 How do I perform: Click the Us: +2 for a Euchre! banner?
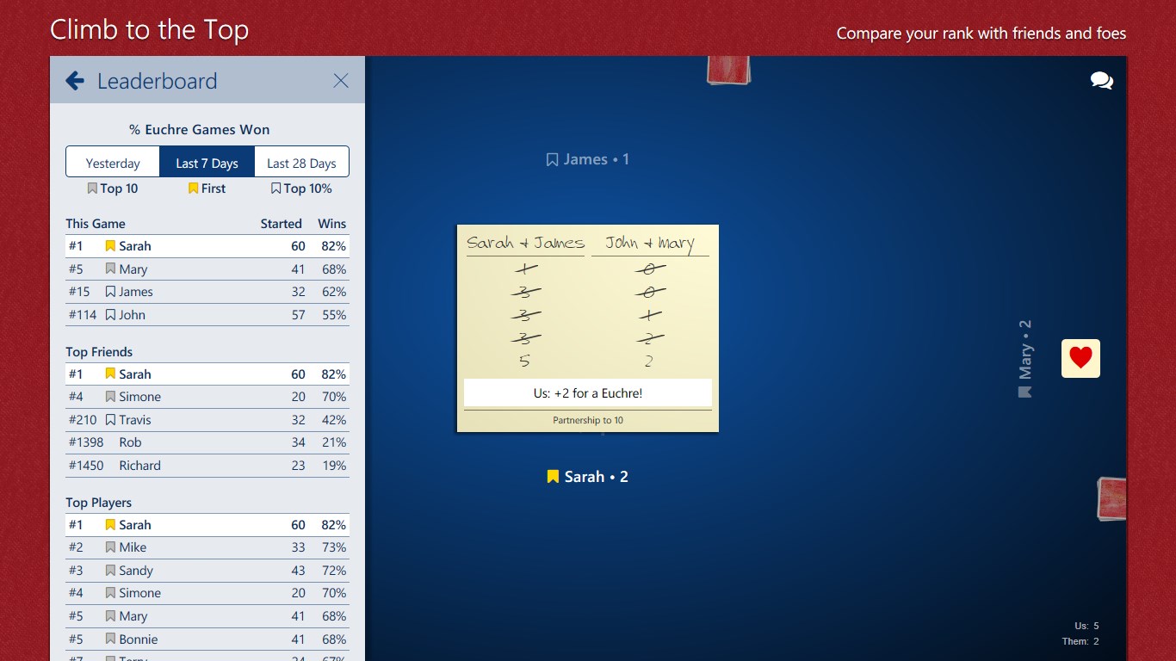tap(587, 392)
